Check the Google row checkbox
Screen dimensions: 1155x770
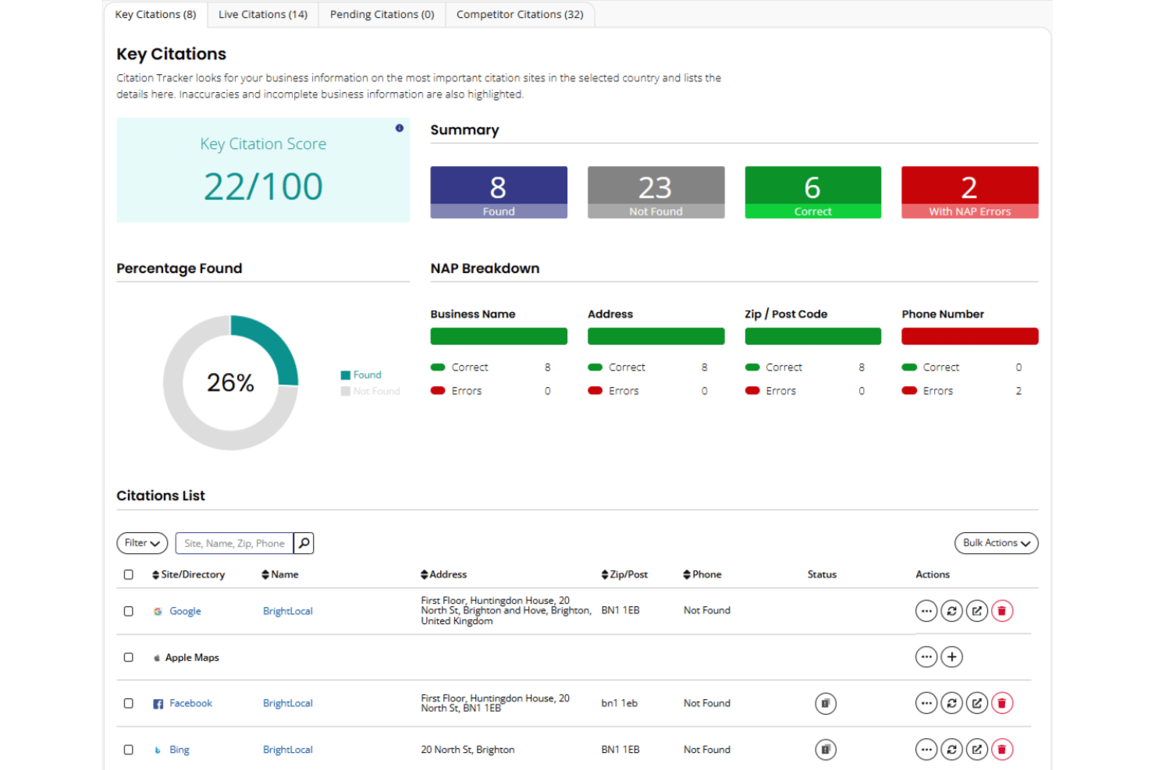pyautogui.click(x=129, y=612)
